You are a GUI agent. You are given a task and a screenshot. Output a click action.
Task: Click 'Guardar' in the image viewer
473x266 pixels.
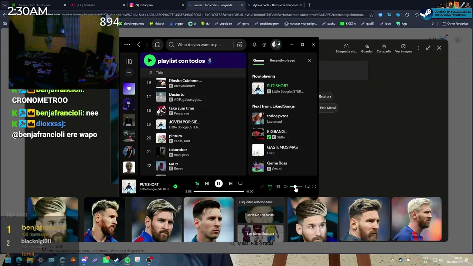click(x=367, y=48)
